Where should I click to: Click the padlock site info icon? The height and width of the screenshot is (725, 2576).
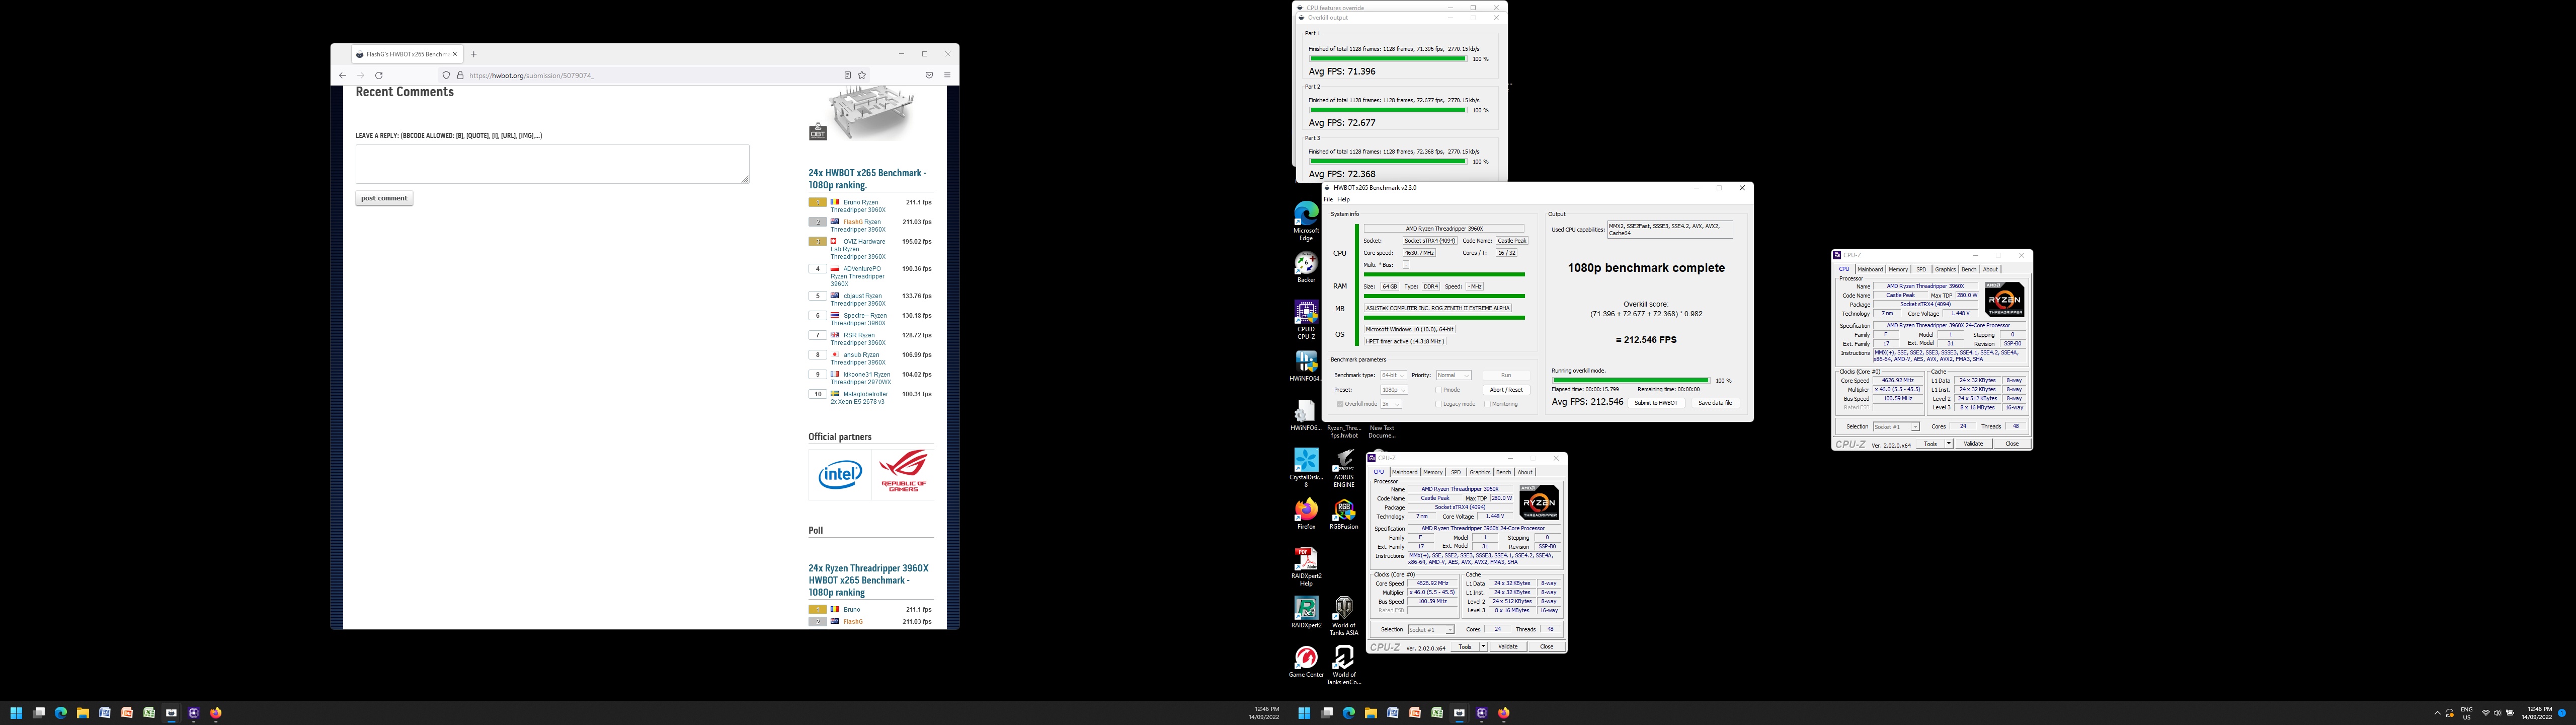click(460, 75)
